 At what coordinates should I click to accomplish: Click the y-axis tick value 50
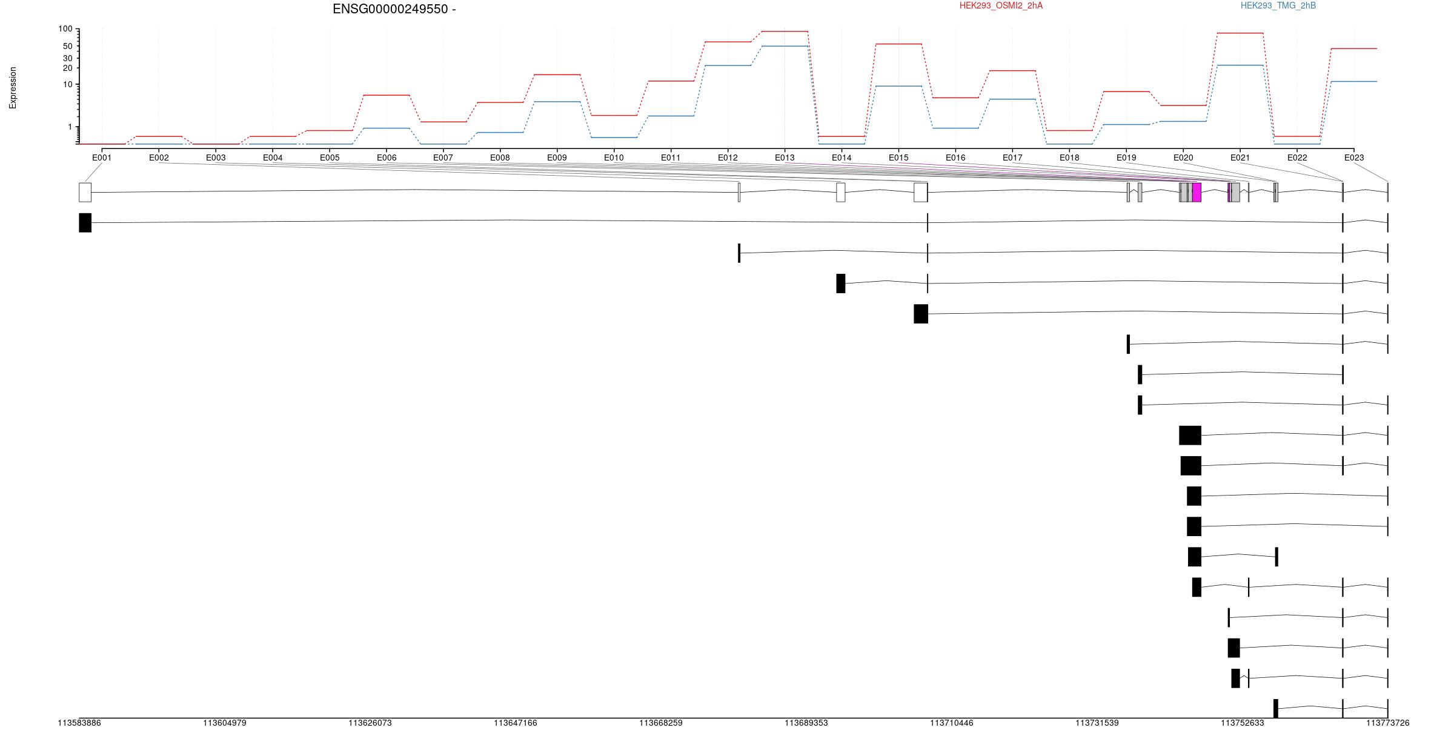click(x=68, y=46)
